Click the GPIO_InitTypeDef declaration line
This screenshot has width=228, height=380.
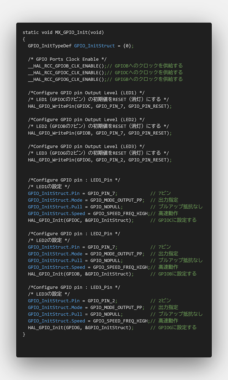click(81, 46)
